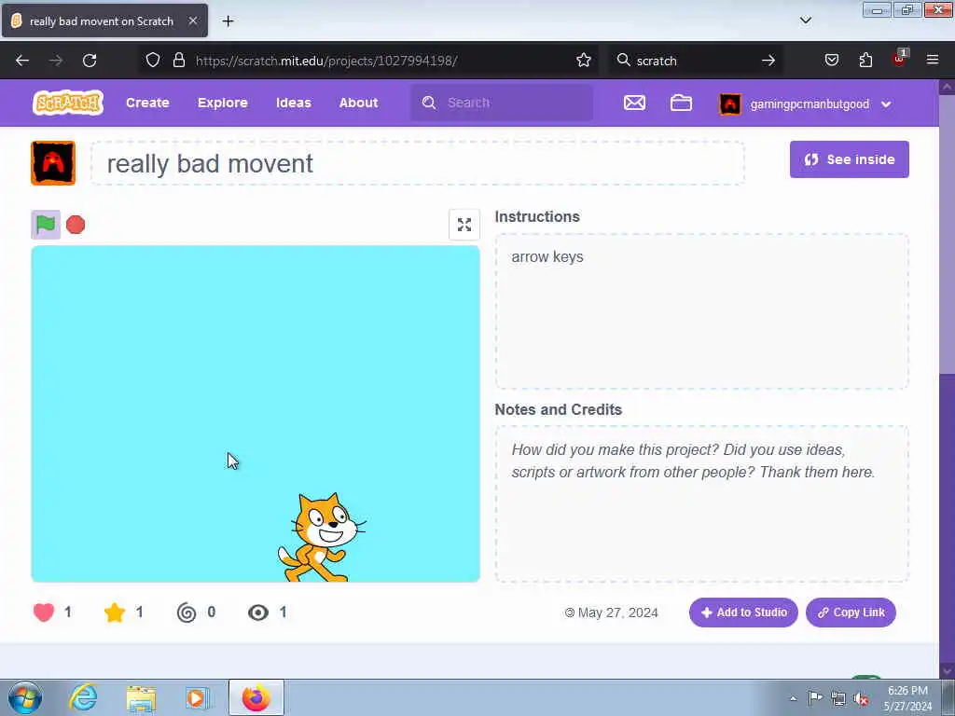Show hidden system tray icons
This screenshot has height=716, width=955.
click(793, 698)
